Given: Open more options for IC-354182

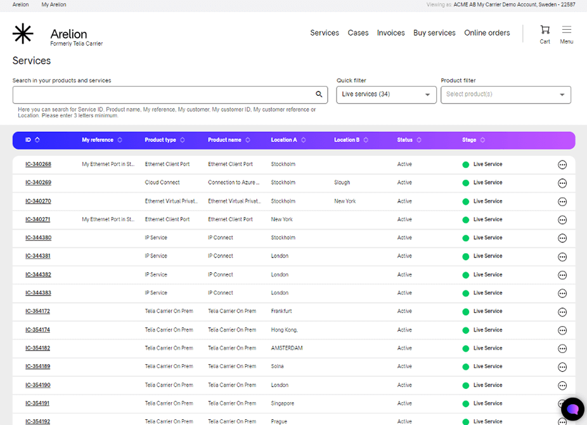Looking at the screenshot, I should tap(562, 349).
